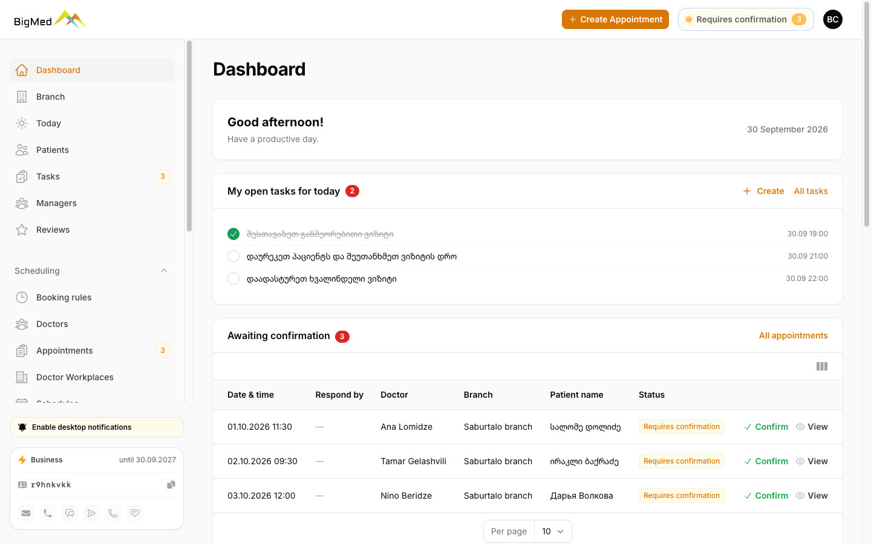Viewport: 871px width, 544px height.
Task: Confirm the 02.10.2026 09:30 appointment
Action: [x=766, y=461]
